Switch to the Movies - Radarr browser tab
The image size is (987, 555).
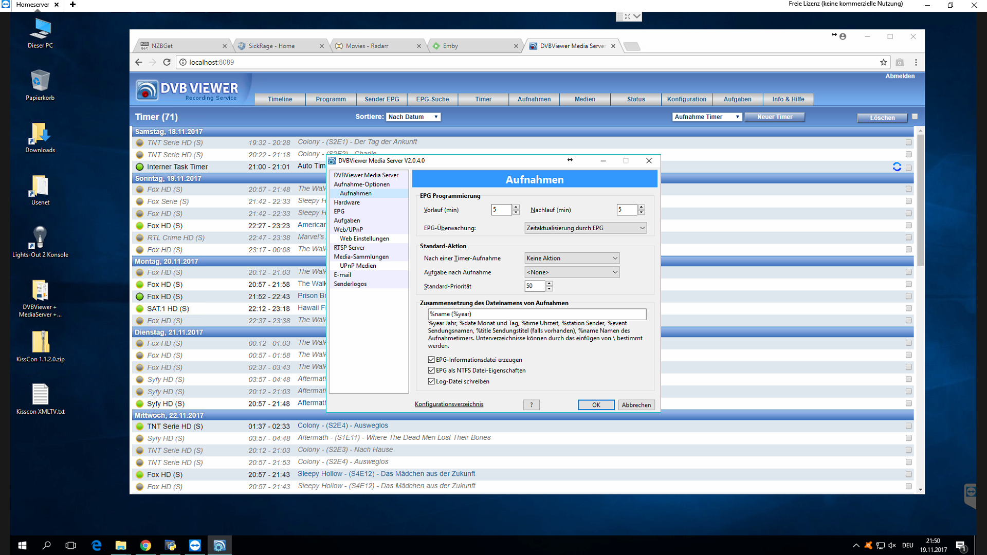377,46
